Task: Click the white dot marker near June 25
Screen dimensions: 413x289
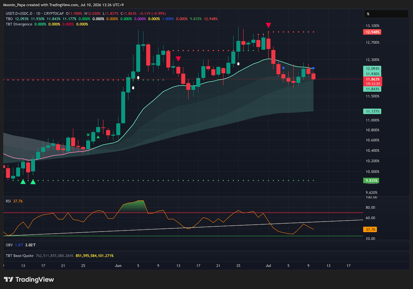Action: pyautogui.click(x=238, y=64)
